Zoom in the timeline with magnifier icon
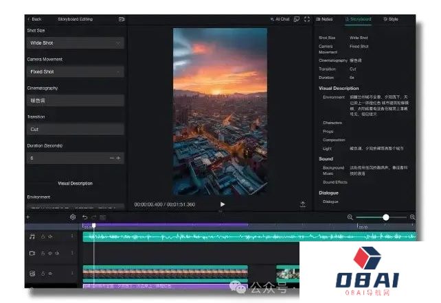The image size is (441, 303). pos(412,217)
